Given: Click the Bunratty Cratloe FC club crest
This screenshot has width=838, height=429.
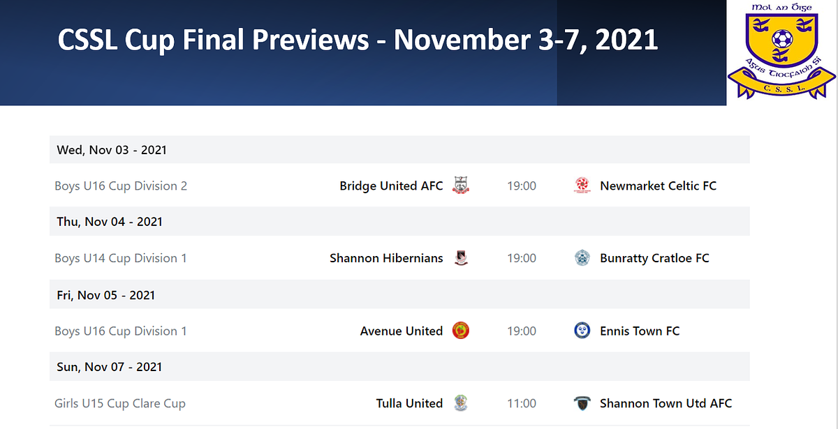Looking at the screenshot, I should (582, 258).
